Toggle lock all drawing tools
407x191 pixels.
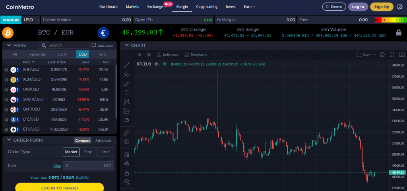[127, 173]
